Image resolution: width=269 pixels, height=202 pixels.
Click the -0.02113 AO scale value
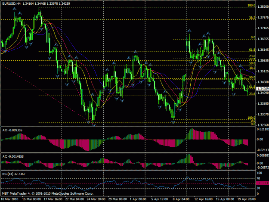pyautogui.click(x=263, y=150)
